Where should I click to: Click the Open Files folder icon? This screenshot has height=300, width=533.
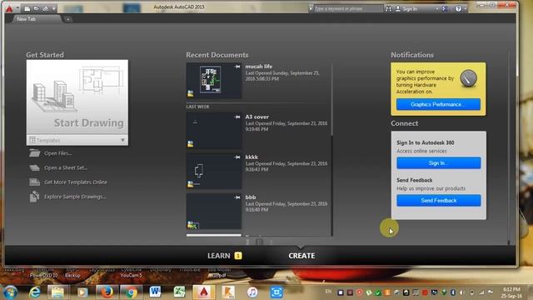pyautogui.click(x=34, y=153)
